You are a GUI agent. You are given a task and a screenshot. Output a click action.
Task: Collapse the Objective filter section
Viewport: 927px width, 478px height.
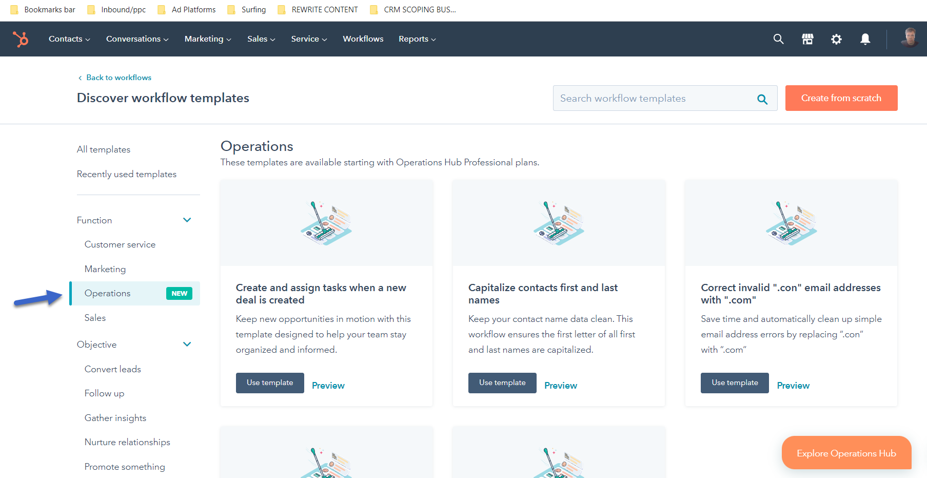(187, 344)
